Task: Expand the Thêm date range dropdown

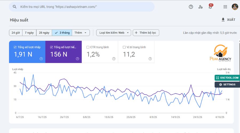Action: coord(81,33)
